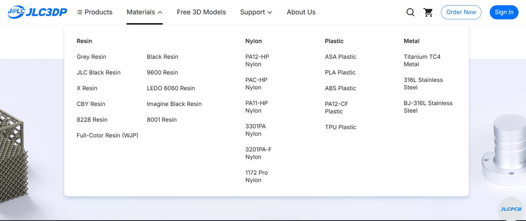The image size is (526, 221).
Task: Click the JLC3DP logo
Action: click(x=37, y=12)
